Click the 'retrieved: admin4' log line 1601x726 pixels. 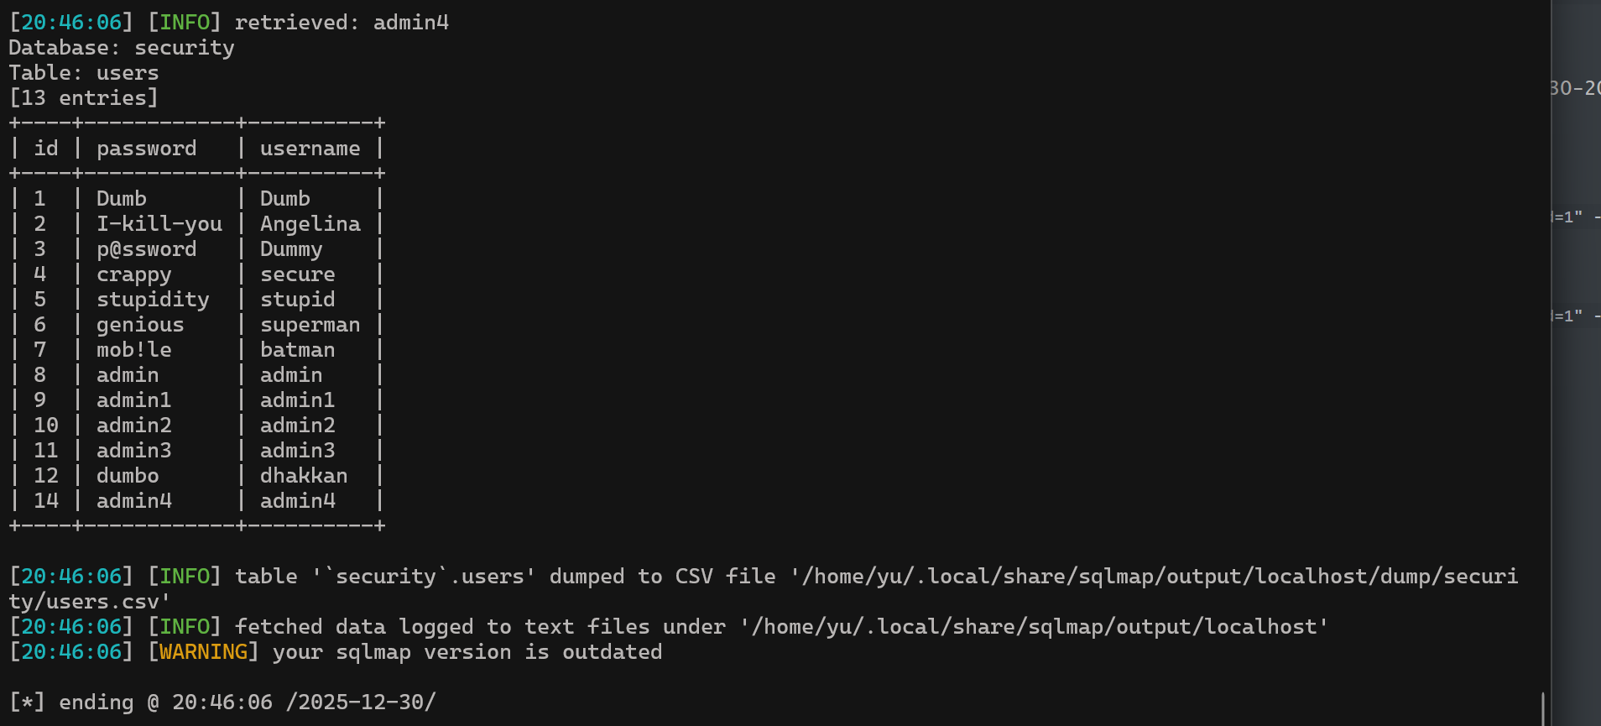(x=342, y=23)
